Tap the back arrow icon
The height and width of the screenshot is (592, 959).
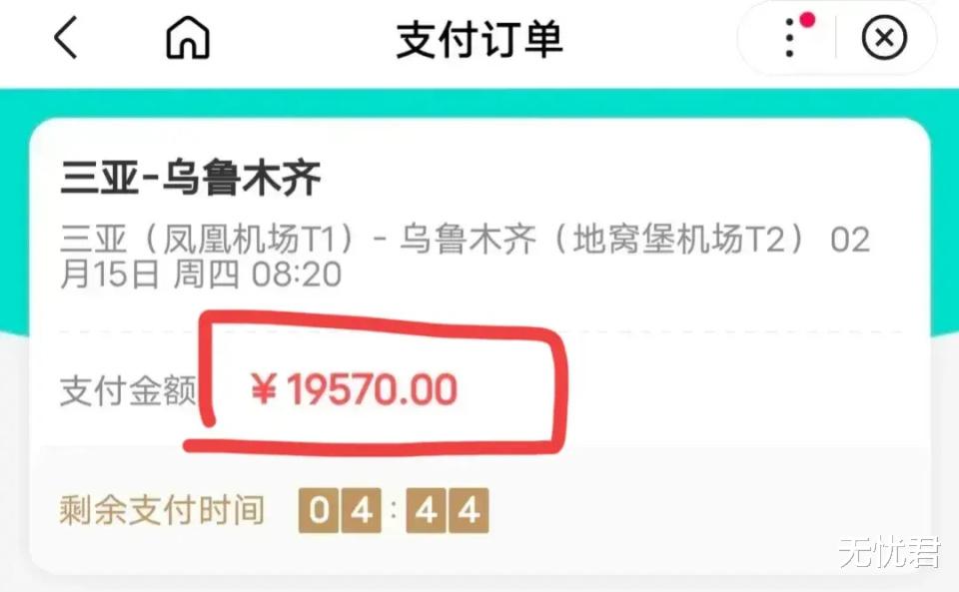[x=66, y=38]
